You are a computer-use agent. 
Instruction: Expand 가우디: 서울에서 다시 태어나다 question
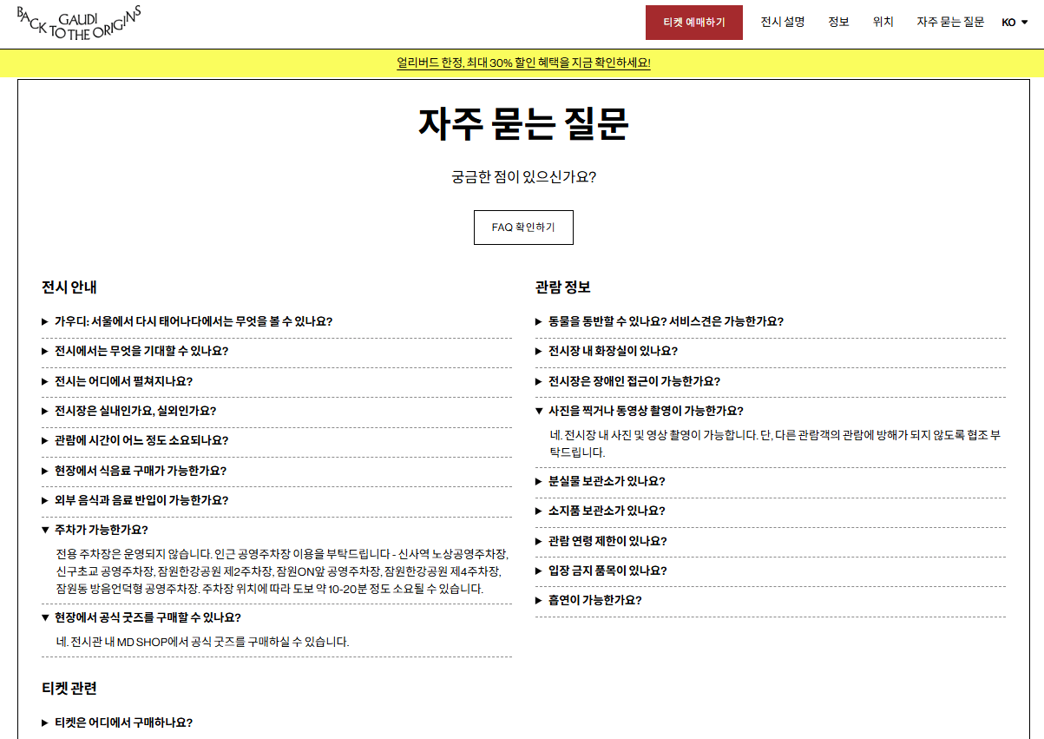point(277,321)
